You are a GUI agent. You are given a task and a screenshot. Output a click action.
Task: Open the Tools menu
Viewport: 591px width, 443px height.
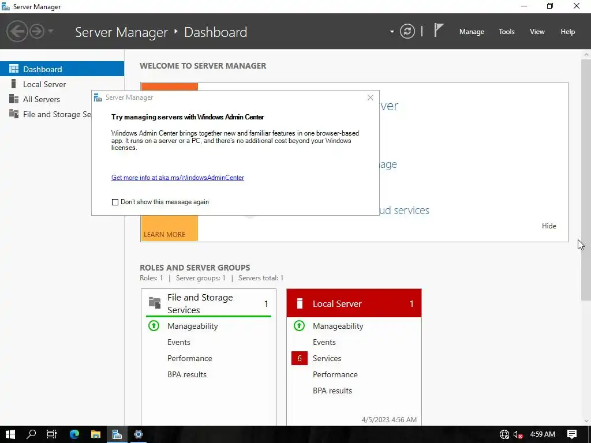(x=507, y=32)
